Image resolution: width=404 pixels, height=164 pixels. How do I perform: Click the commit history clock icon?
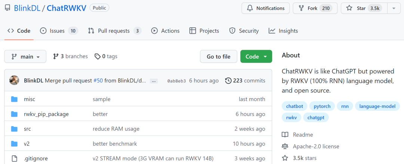pos(228,81)
